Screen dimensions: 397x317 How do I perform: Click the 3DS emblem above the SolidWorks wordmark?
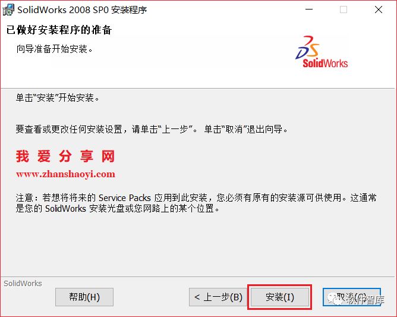(x=308, y=48)
